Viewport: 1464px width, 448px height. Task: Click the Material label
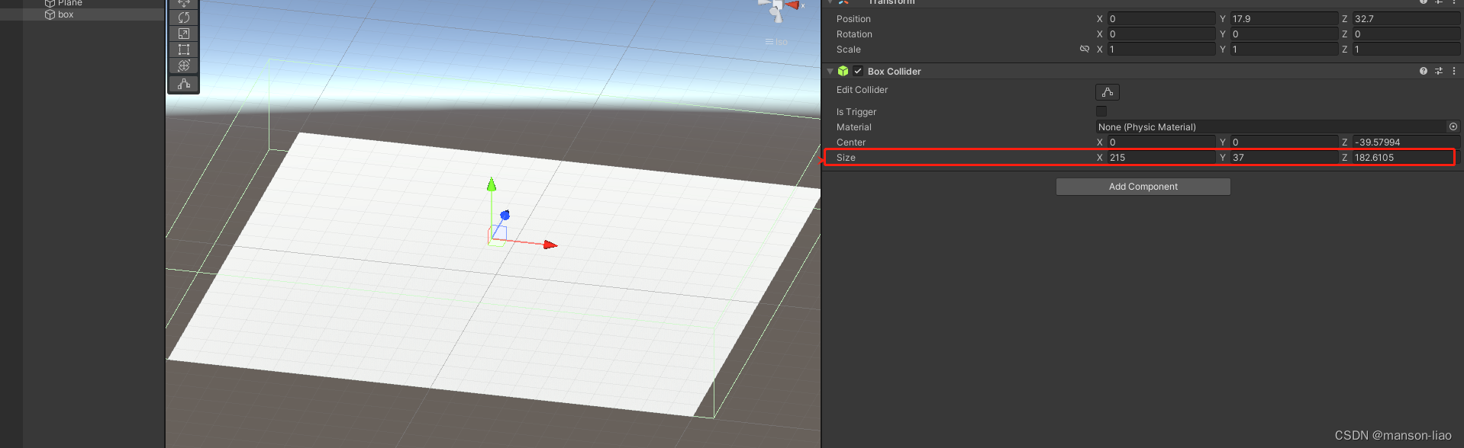tap(854, 126)
